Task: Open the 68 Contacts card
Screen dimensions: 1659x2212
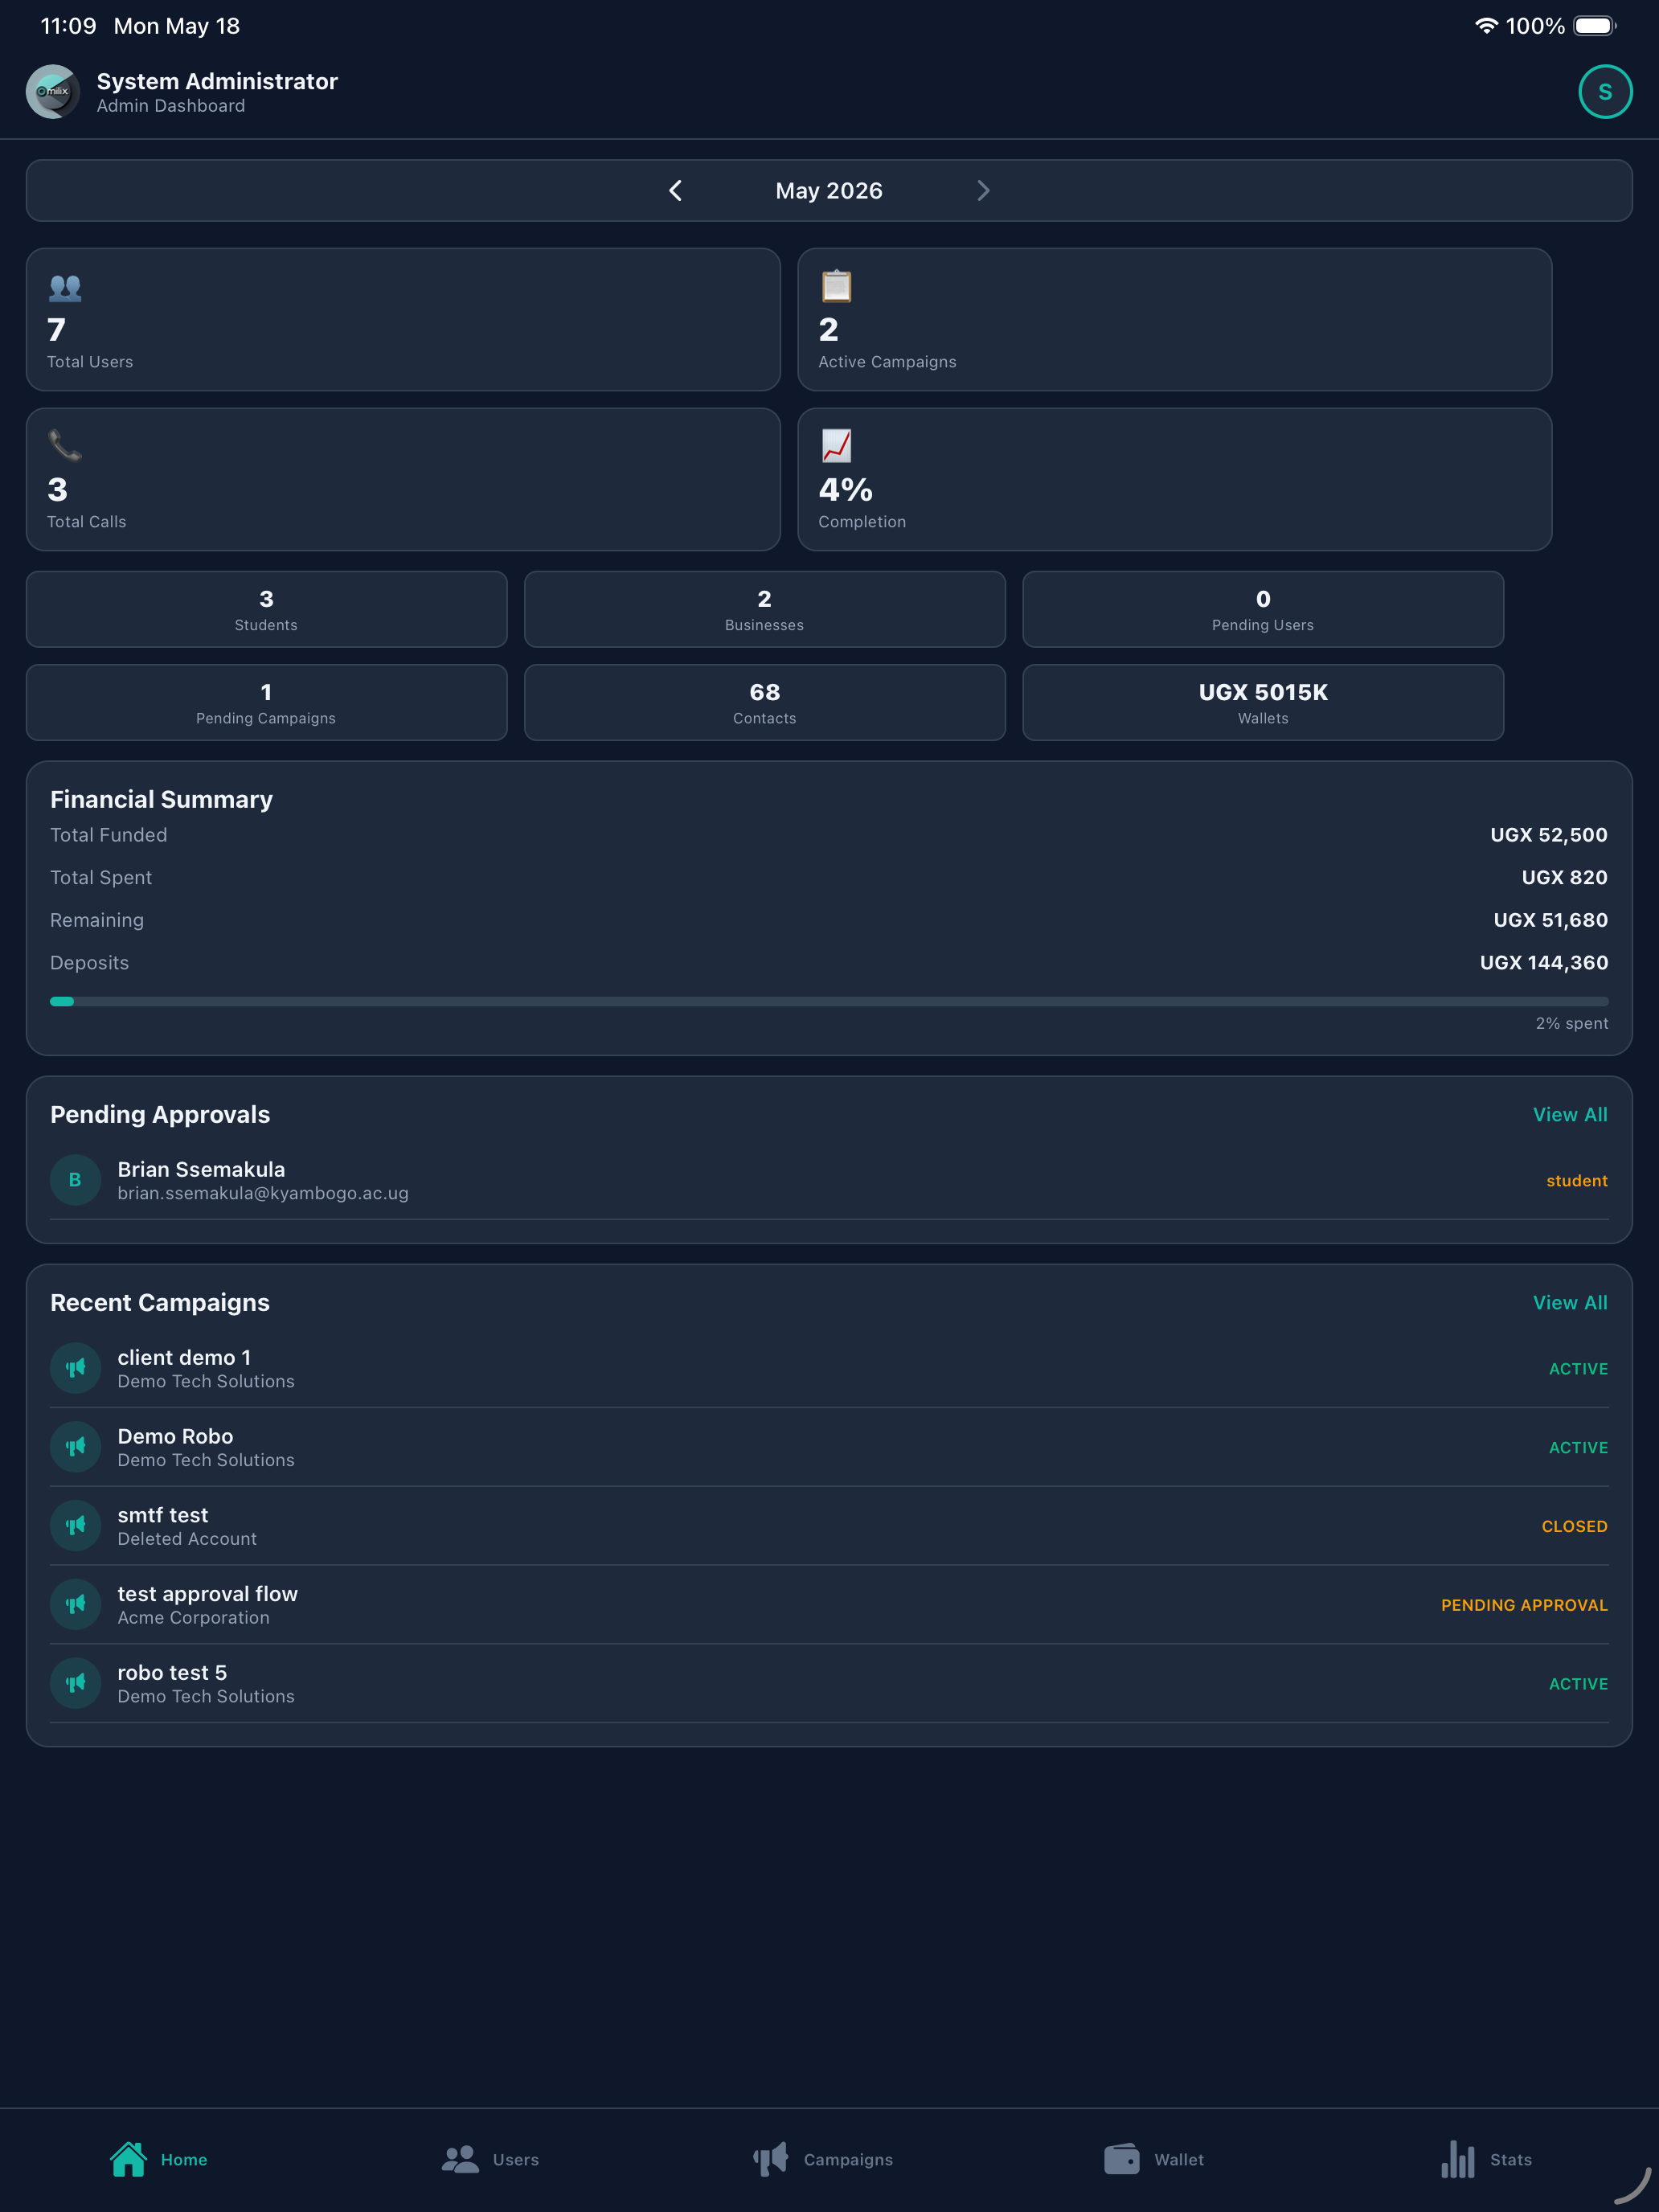Action: tap(764, 702)
